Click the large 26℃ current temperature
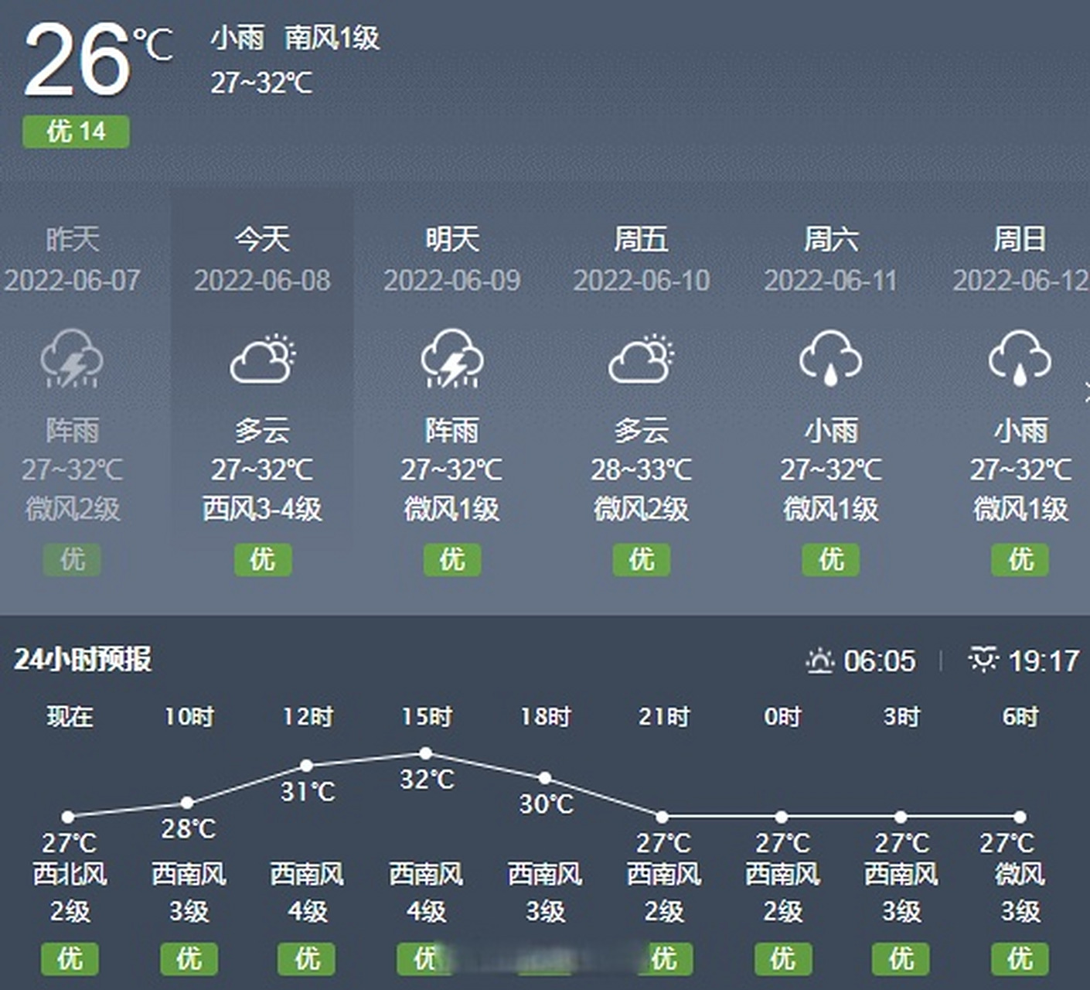 click(x=98, y=59)
